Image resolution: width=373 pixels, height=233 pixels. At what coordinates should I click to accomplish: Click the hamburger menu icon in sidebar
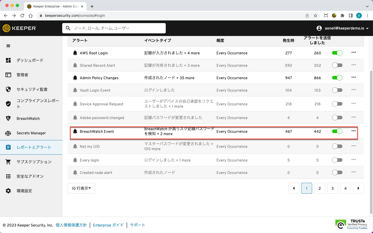[x=8, y=46]
